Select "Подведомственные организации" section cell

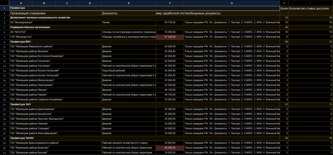[145, 27]
